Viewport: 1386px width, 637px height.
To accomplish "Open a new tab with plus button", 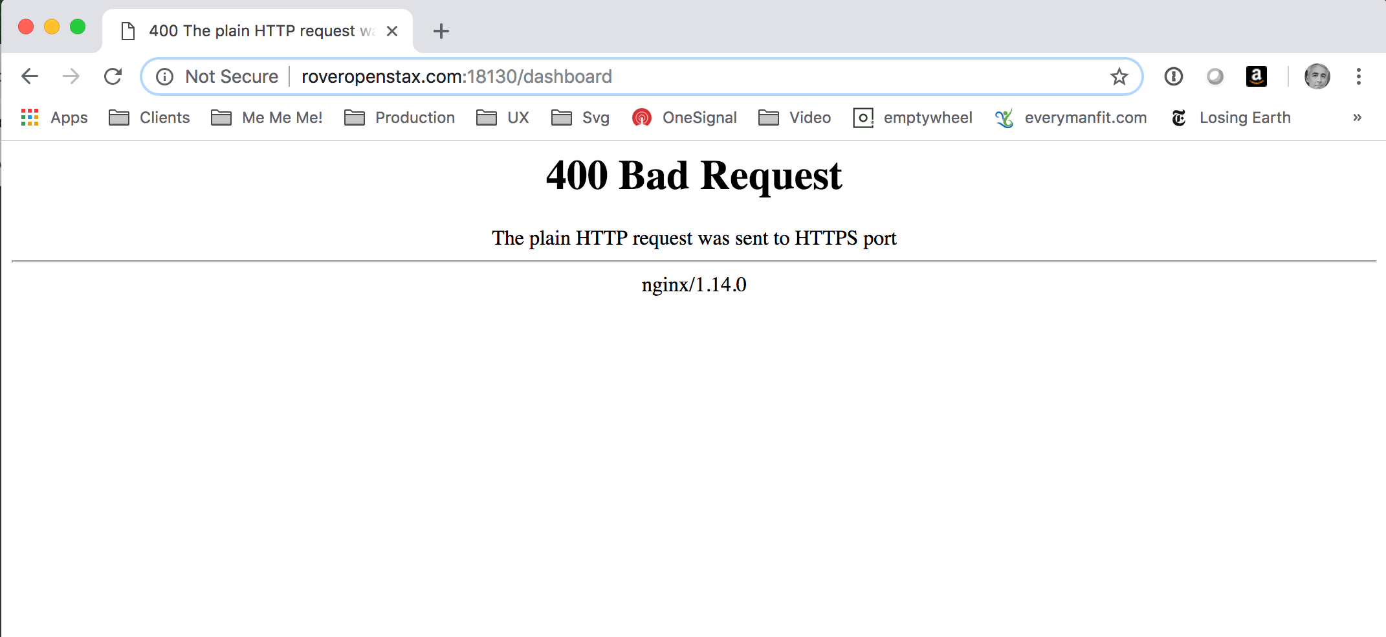I will click(441, 31).
